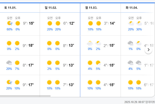Screen dimensions: 155x104
Task: Select the 토 11.01. date header
Action: tap(10, 8)
